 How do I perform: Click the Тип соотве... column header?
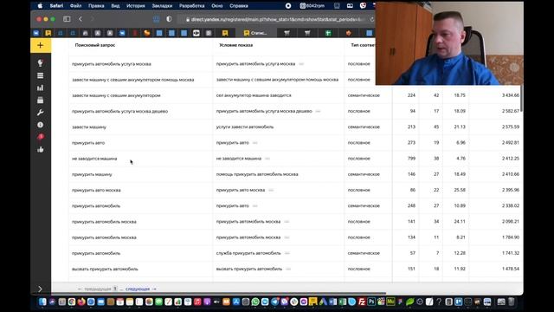pyautogui.click(x=363, y=45)
